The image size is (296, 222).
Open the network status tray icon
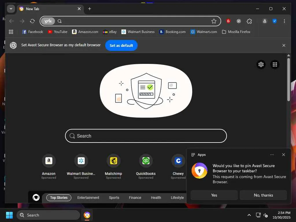coord(258,215)
